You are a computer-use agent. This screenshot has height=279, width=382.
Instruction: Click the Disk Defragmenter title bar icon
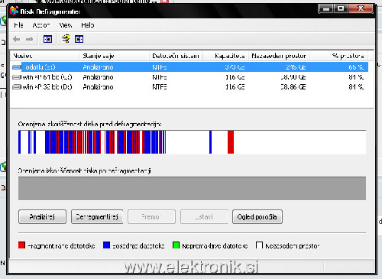tap(14, 11)
